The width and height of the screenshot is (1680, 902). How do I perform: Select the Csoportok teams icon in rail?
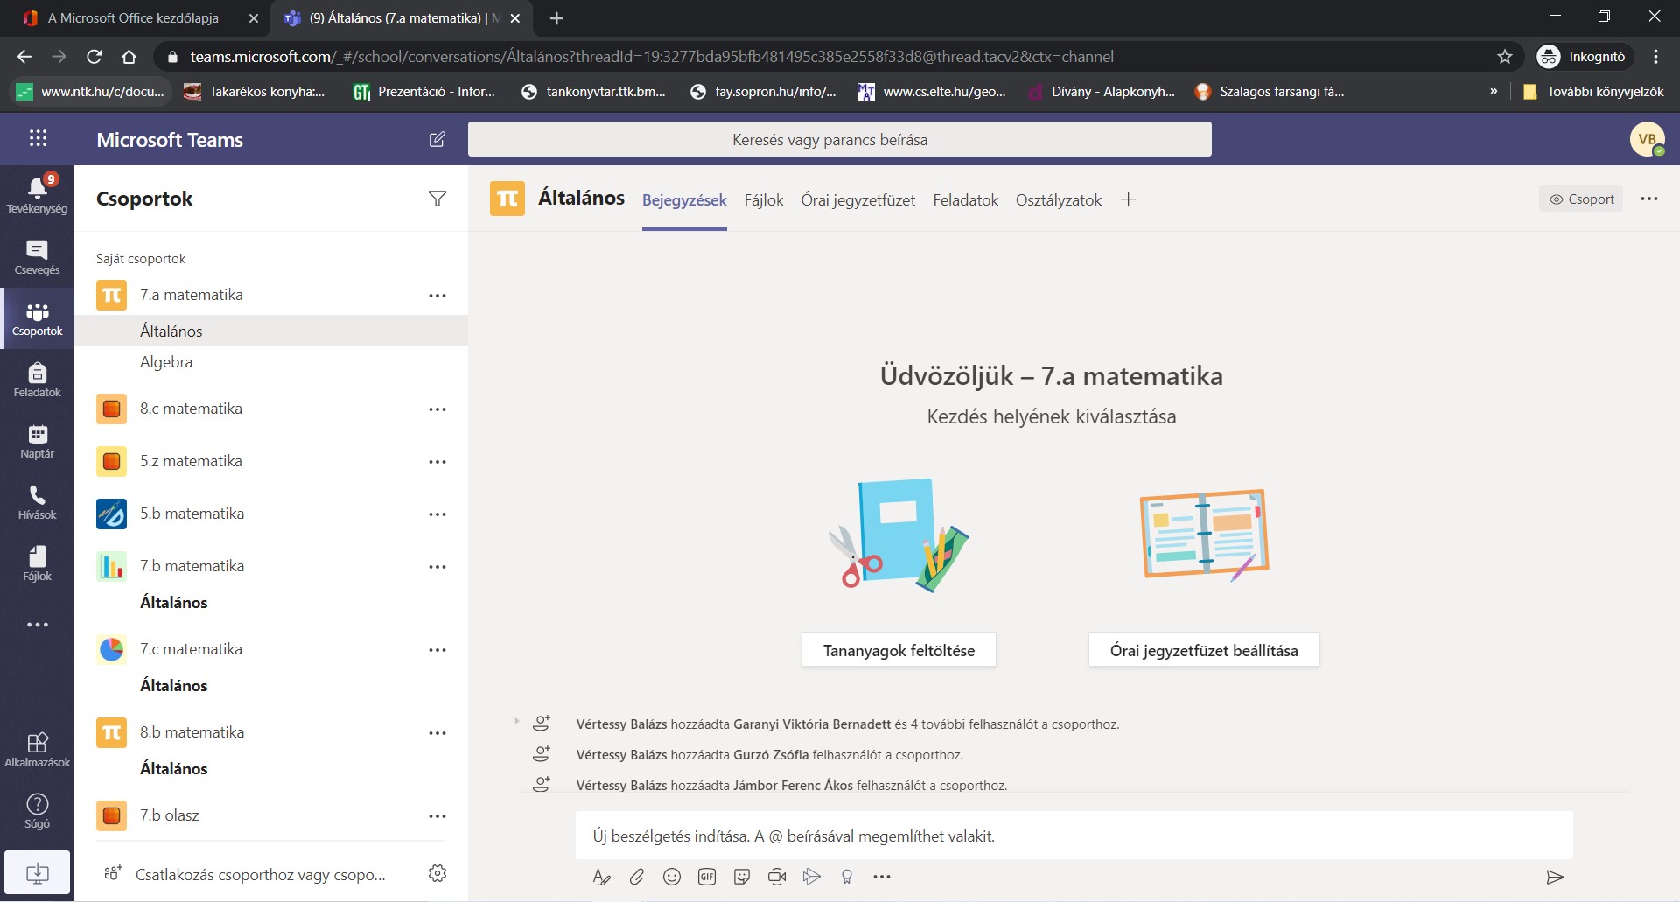pyautogui.click(x=37, y=318)
